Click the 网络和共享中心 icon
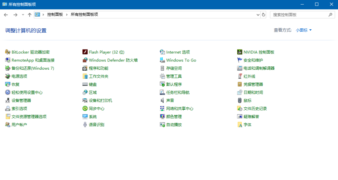The height and width of the screenshot is (180, 338). pos(162,108)
